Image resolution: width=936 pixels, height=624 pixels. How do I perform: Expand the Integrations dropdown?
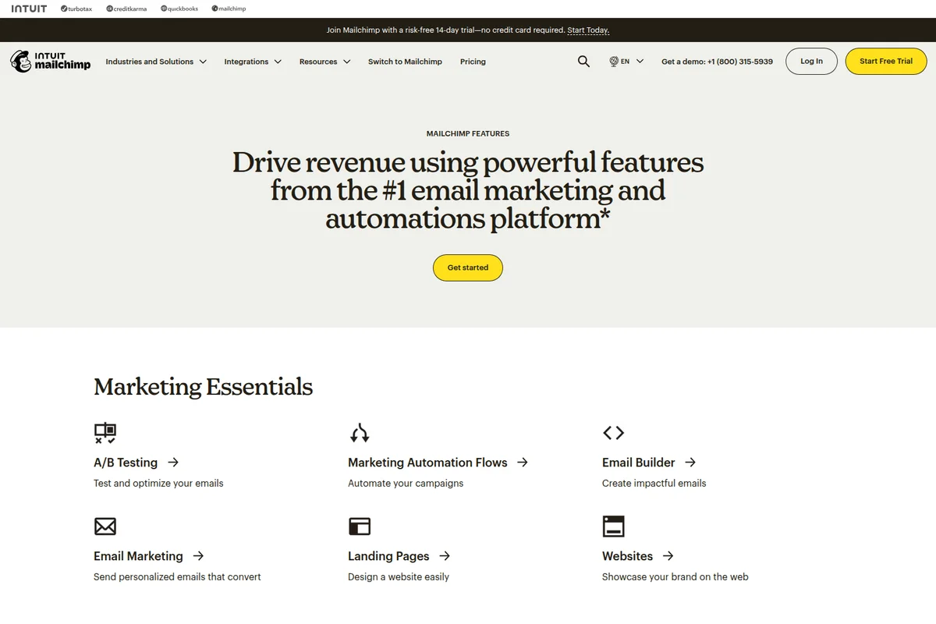pos(252,61)
